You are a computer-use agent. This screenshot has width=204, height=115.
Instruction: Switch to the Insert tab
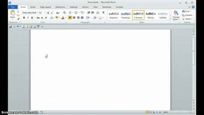coord(33,7)
